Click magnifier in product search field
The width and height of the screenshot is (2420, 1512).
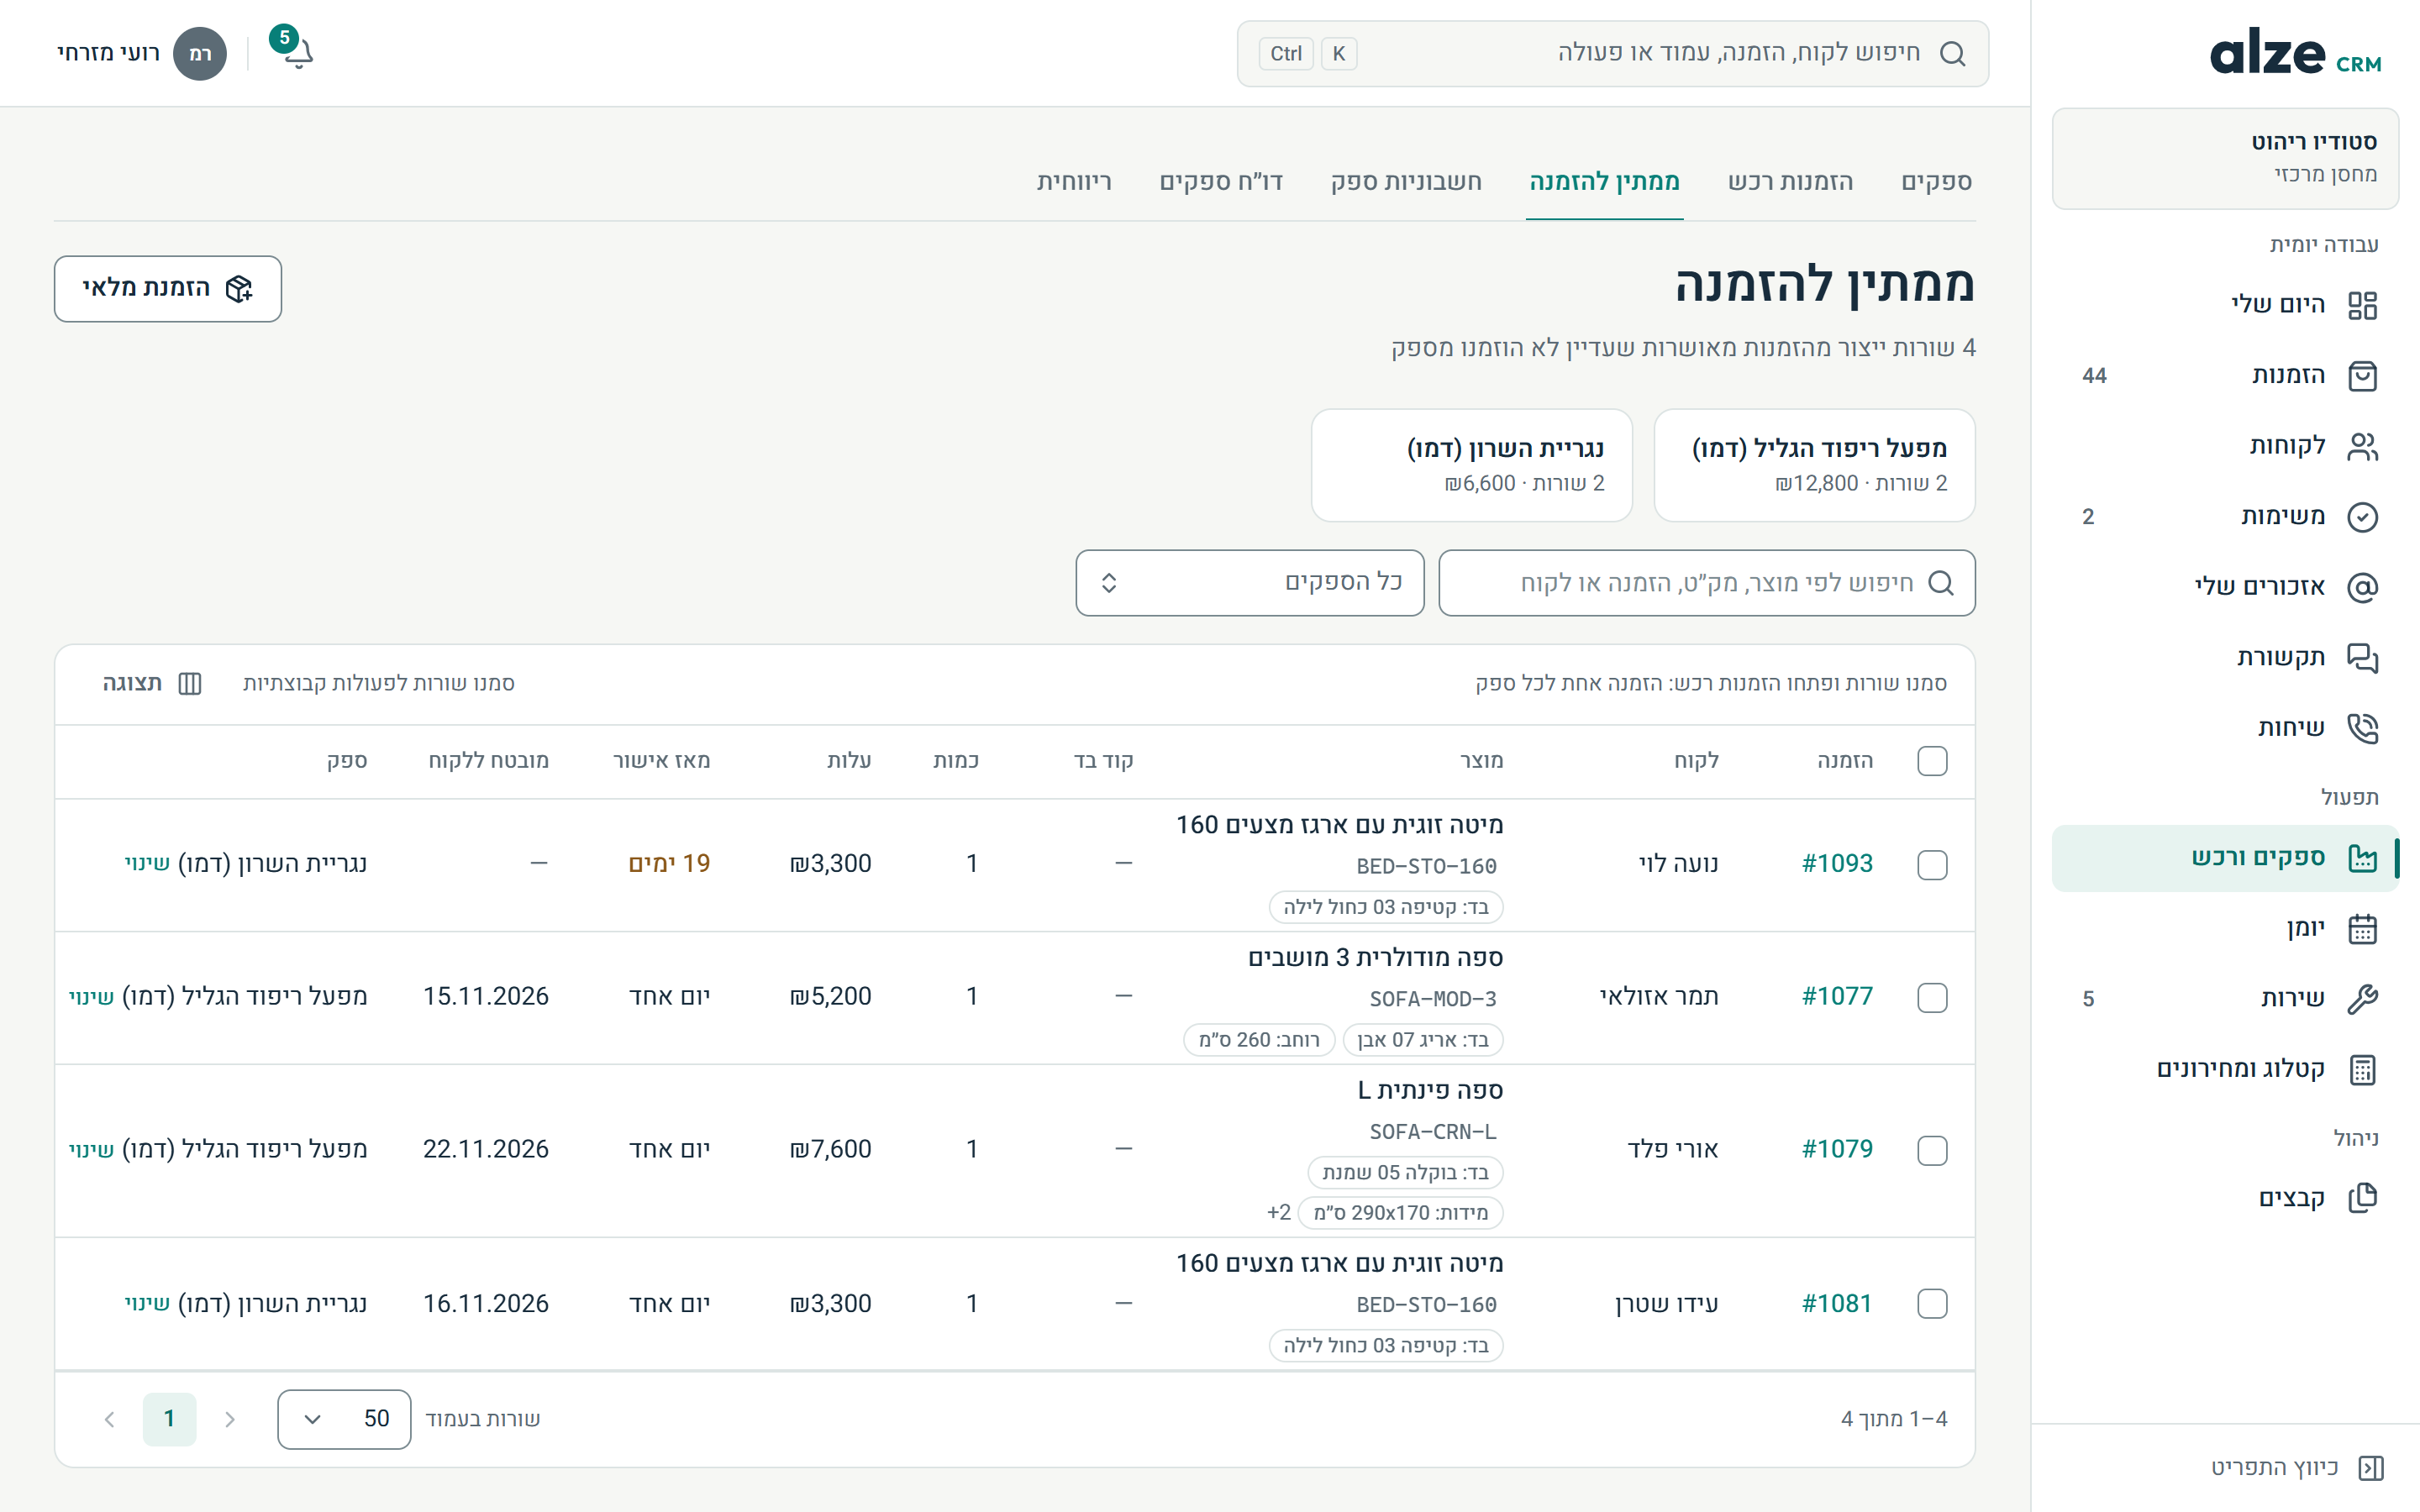coord(1940,583)
